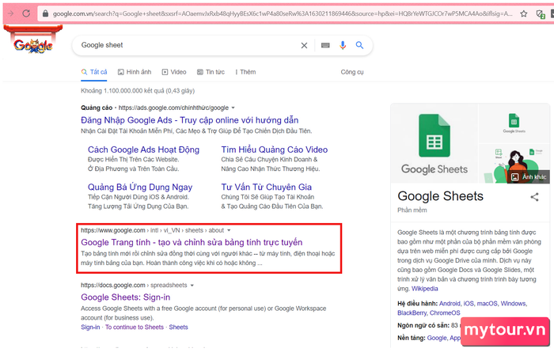Bookmark this page with the star icon
The height and width of the screenshot is (352, 554).
pyautogui.click(x=524, y=13)
